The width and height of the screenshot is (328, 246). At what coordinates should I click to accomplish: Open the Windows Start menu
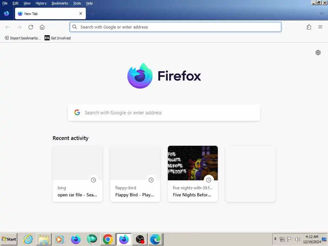(9, 239)
